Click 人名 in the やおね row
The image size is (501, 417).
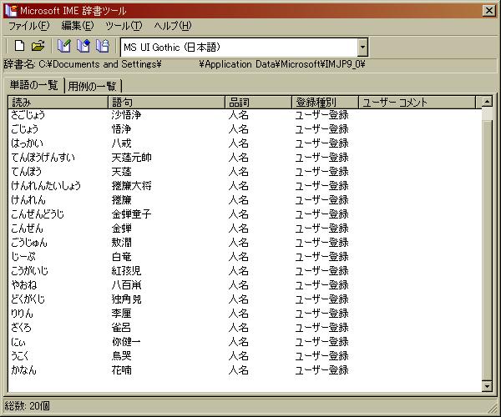click(238, 285)
